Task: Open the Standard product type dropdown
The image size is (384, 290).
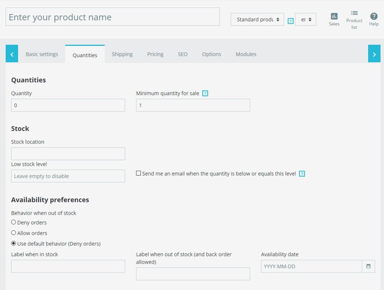Action: tap(257, 19)
